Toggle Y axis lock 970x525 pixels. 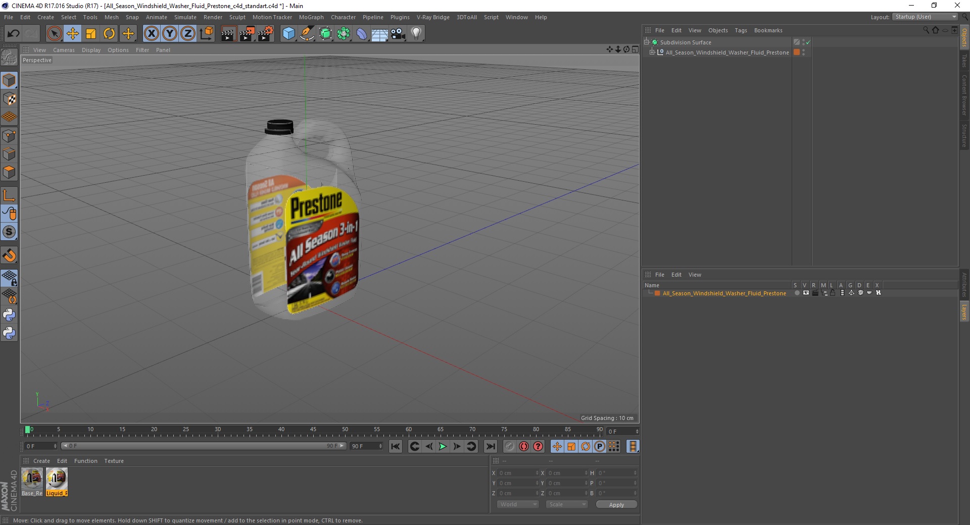click(170, 34)
